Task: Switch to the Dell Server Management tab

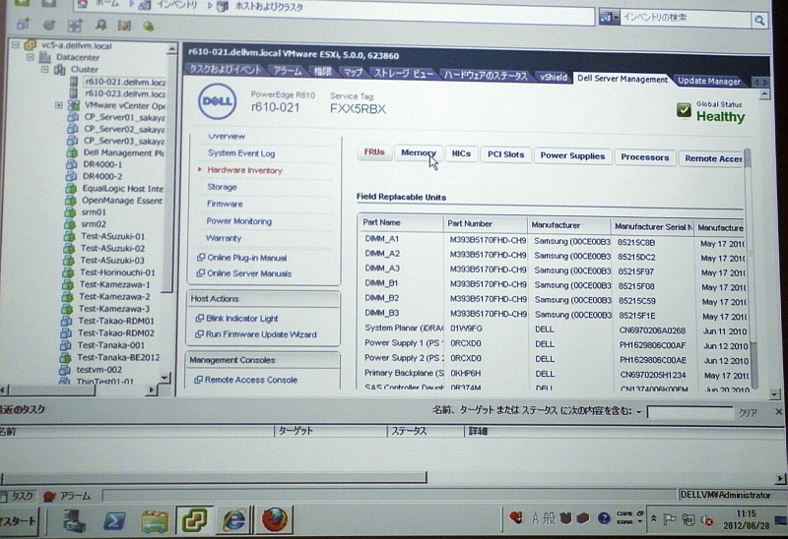Action: [623, 79]
